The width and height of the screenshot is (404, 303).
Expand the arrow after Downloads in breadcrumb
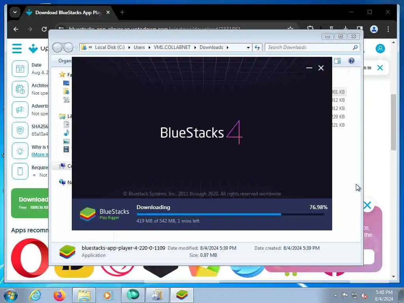tap(228, 47)
